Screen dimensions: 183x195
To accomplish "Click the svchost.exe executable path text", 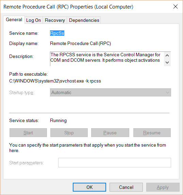I will click(55, 81).
